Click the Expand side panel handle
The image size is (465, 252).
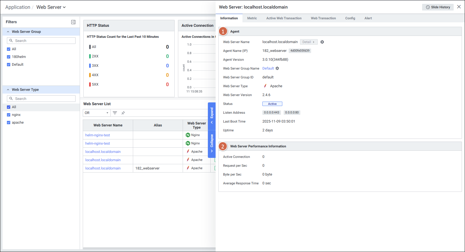[x=212, y=115]
